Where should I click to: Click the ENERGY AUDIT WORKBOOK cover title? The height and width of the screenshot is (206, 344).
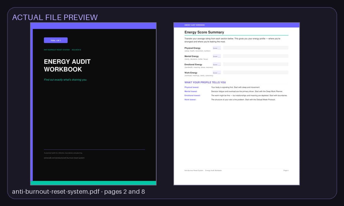[x=67, y=66]
